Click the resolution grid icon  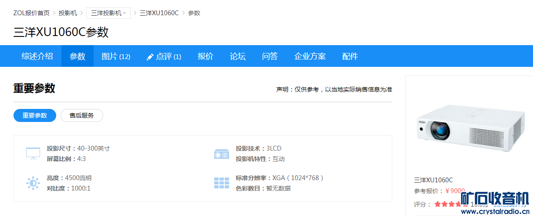point(222,183)
